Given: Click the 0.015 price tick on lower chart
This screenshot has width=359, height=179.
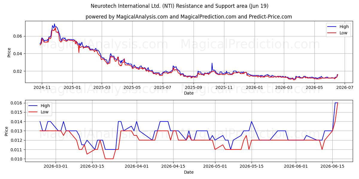Looking at the screenshot, I should click(17, 112).
